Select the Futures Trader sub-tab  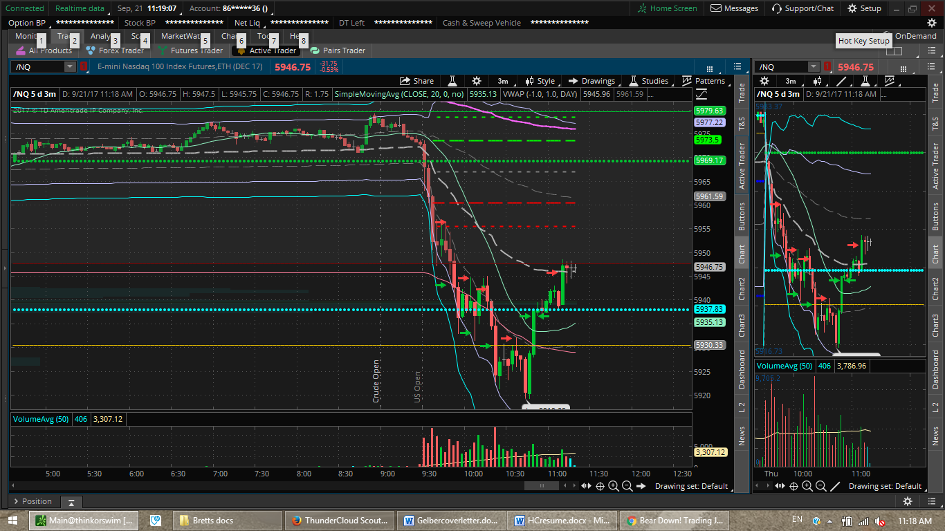pos(190,50)
